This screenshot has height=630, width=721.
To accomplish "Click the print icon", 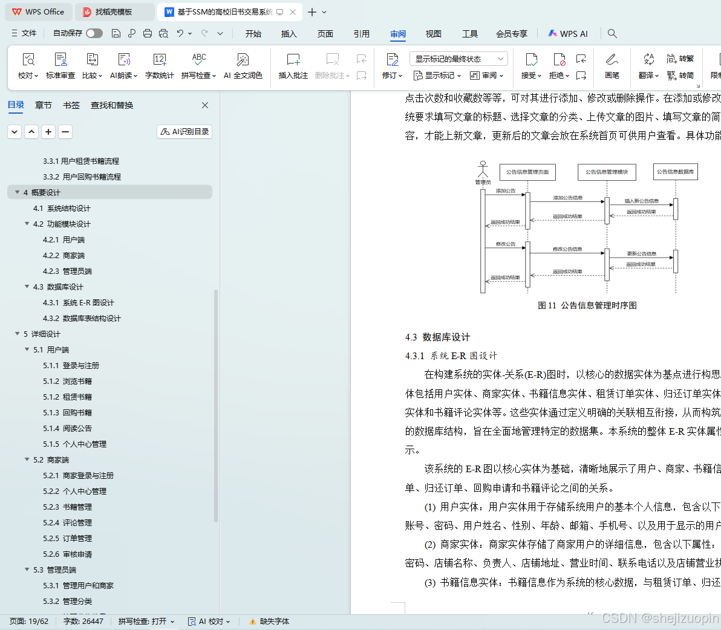I will [147, 33].
